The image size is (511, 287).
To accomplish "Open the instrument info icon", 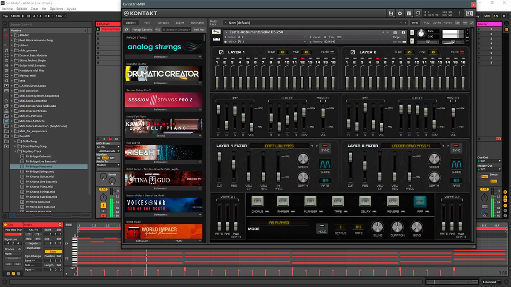I will click(x=403, y=32).
